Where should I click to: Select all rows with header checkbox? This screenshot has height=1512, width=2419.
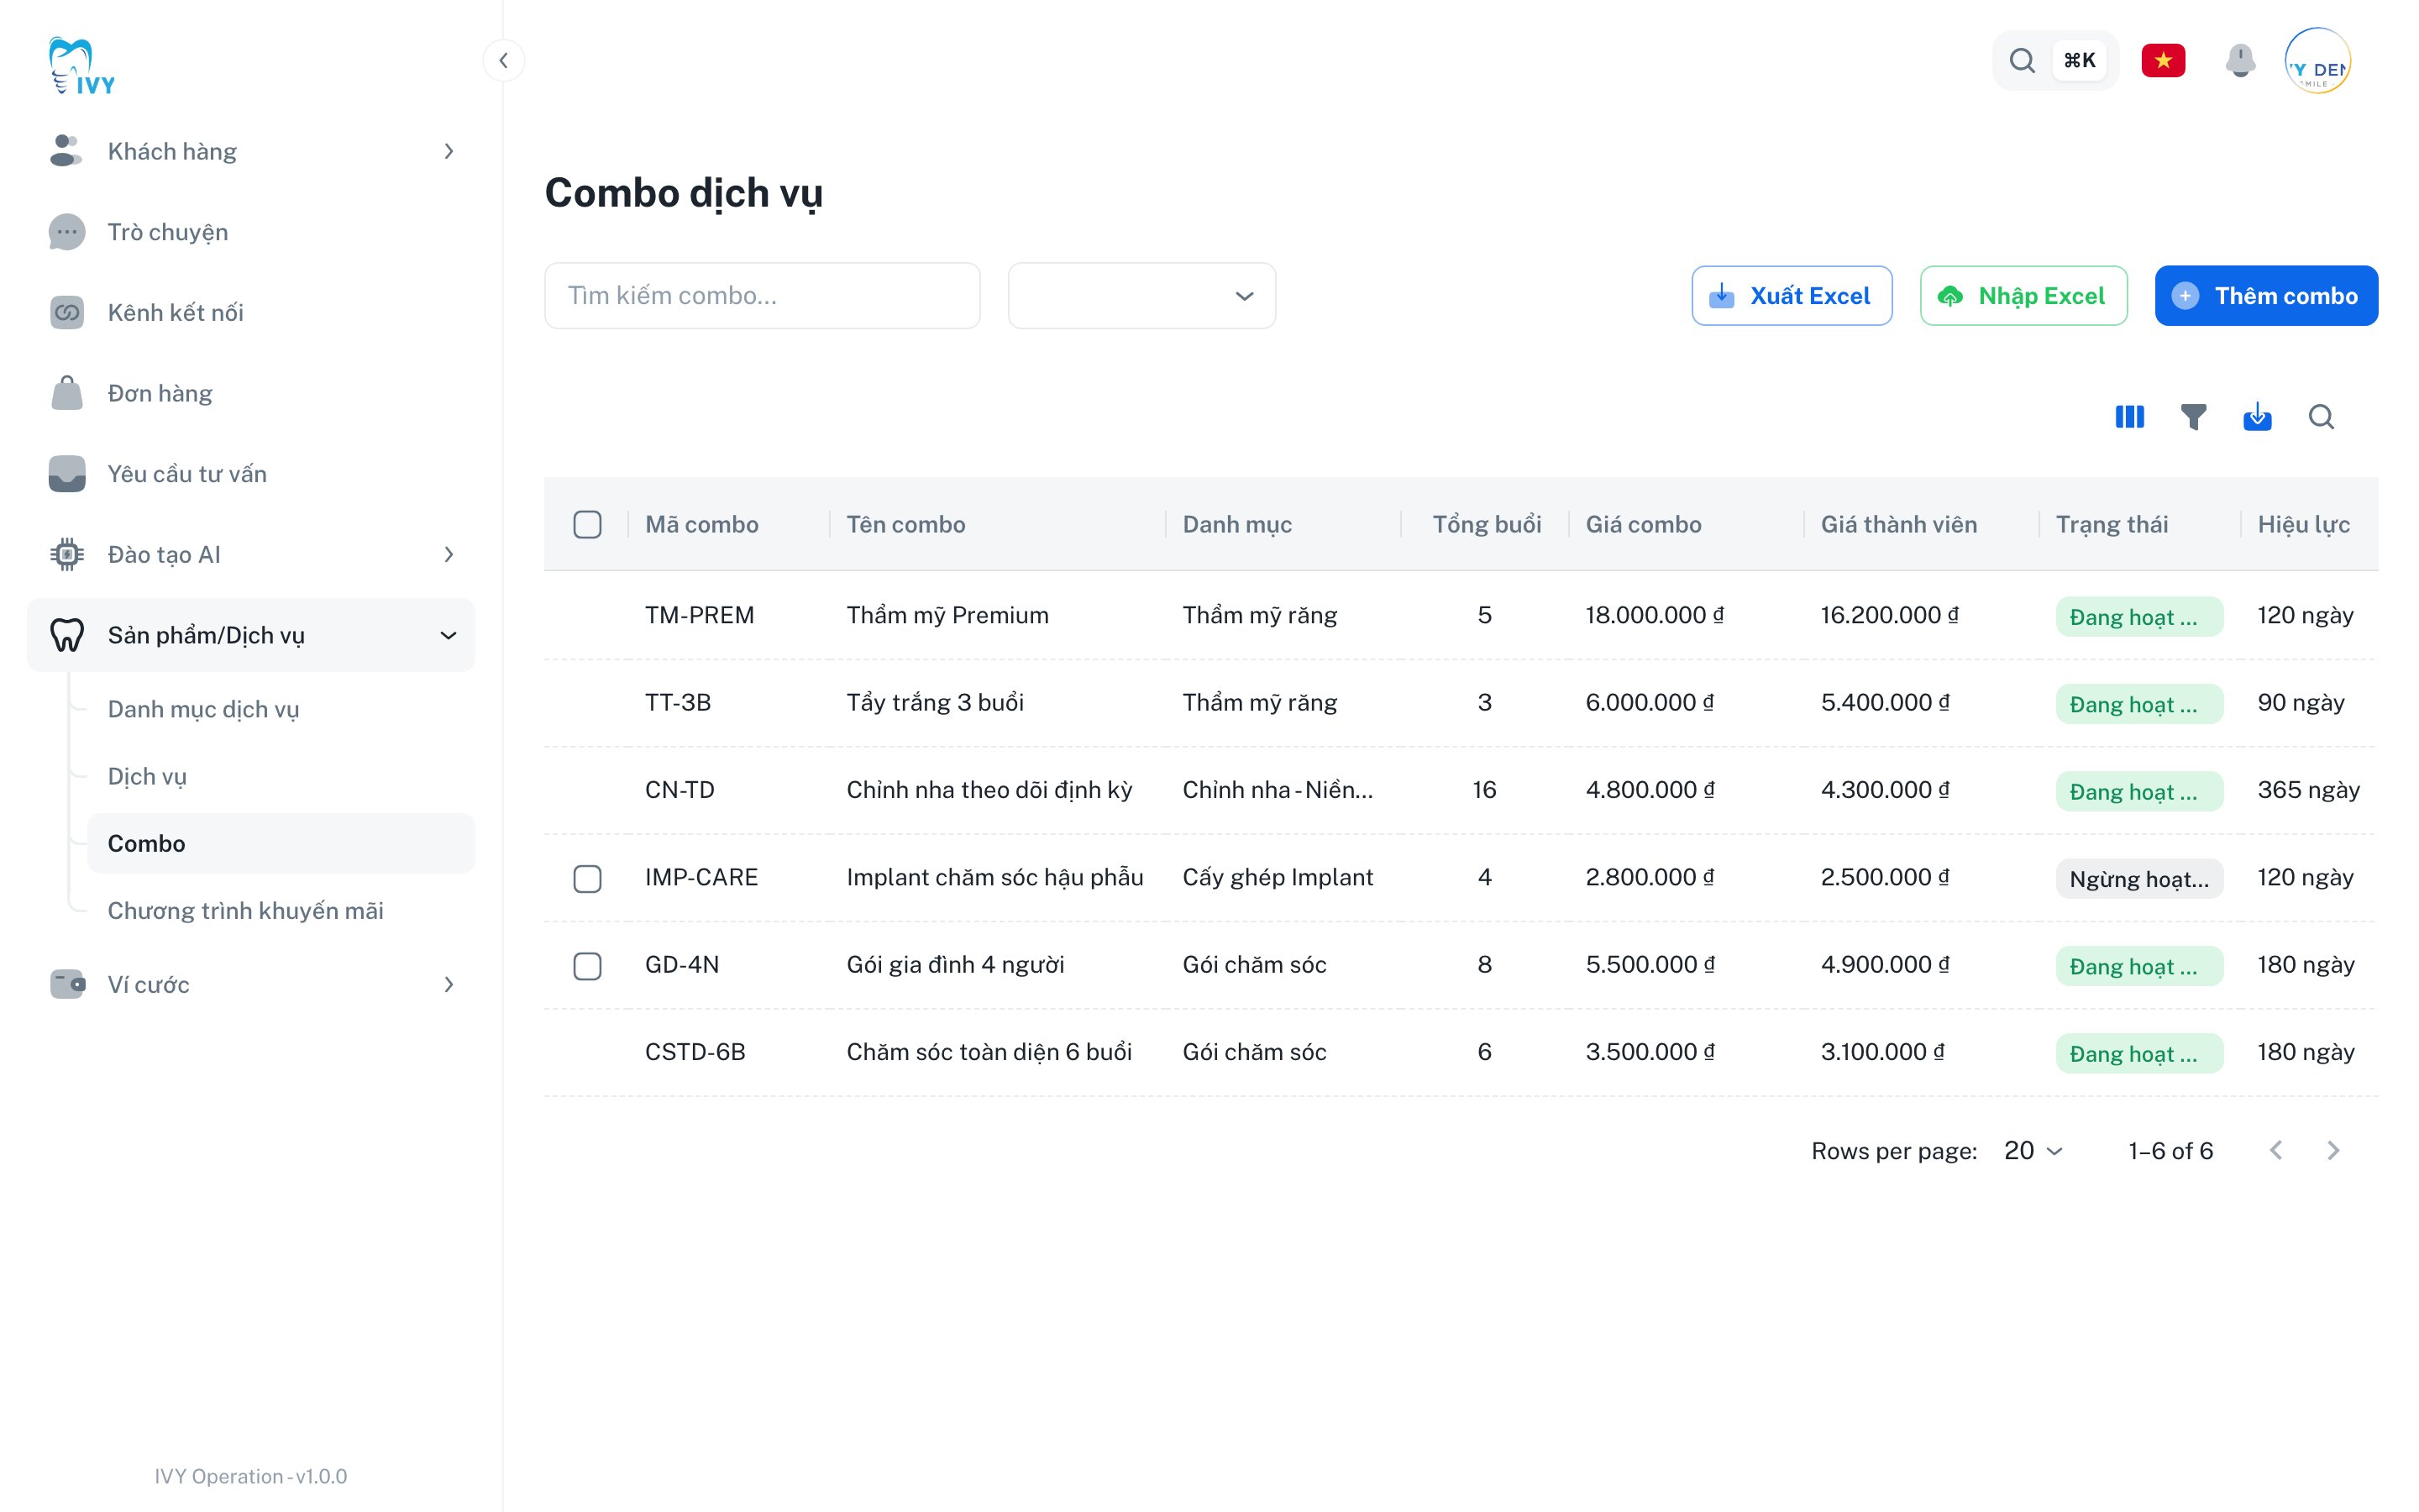point(588,524)
